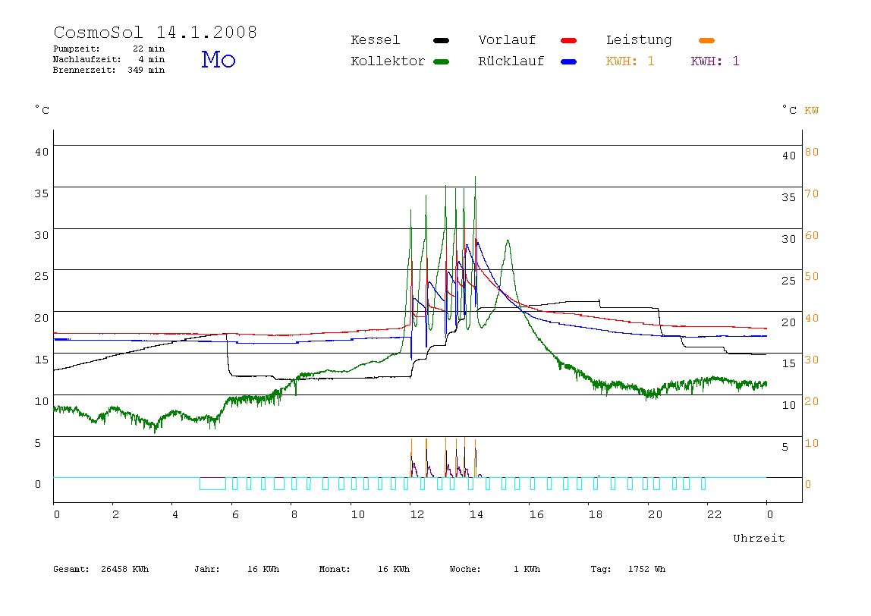The image size is (871, 616).
Task: Click hour label "2" on the time axis
Action: (x=115, y=514)
